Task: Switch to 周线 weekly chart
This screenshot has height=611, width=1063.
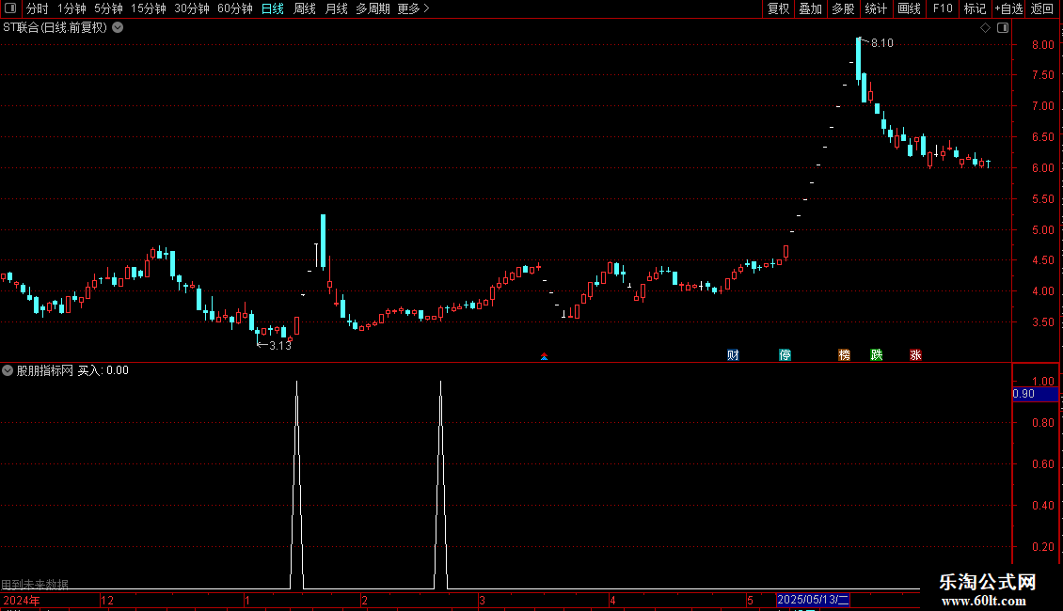Action: pos(305,8)
